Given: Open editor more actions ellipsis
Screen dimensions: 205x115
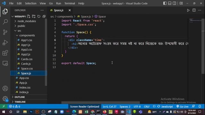Looking at the screenshot, I should [x=200, y=10].
